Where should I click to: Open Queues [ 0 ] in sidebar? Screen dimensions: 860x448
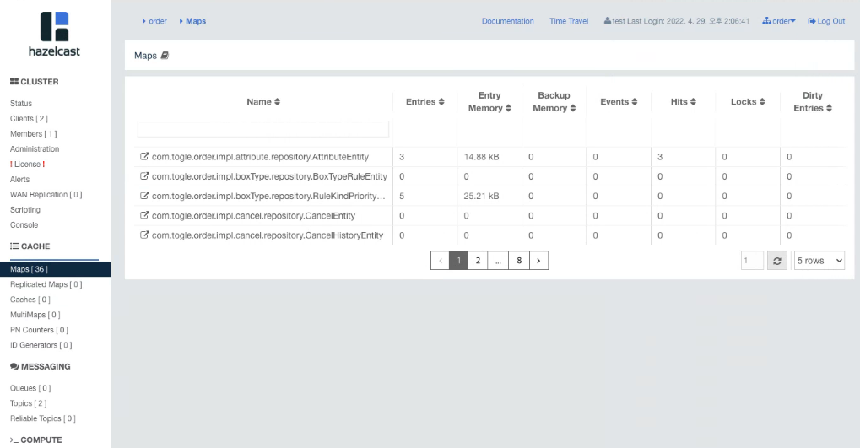(30, 388)
